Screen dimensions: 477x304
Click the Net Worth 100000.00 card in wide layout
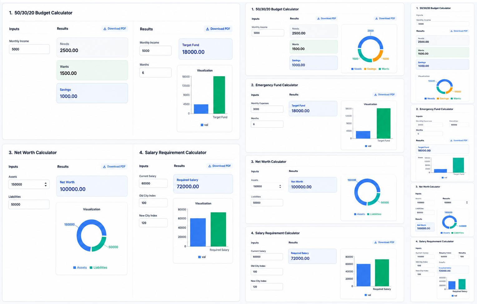[92, 186]
